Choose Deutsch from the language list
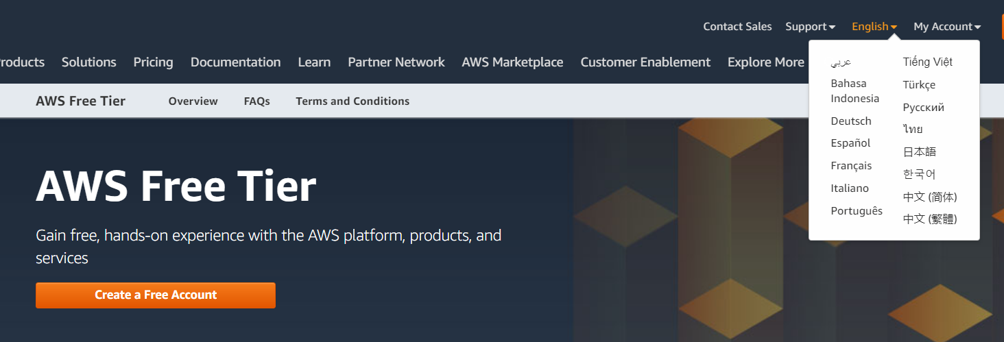 (851, 121)
